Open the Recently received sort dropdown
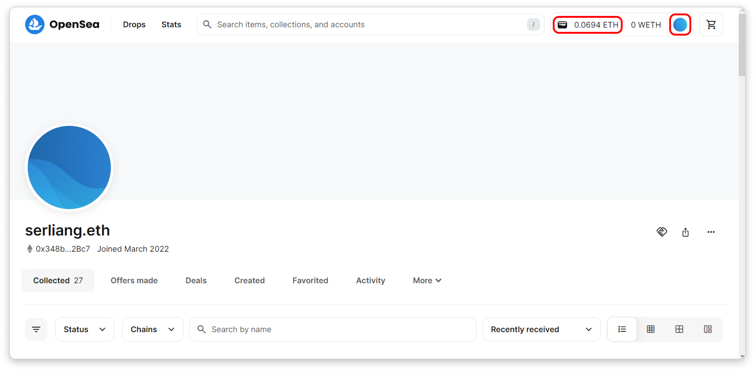Screen dimensions: 755x371 click(x=541, y=329)
